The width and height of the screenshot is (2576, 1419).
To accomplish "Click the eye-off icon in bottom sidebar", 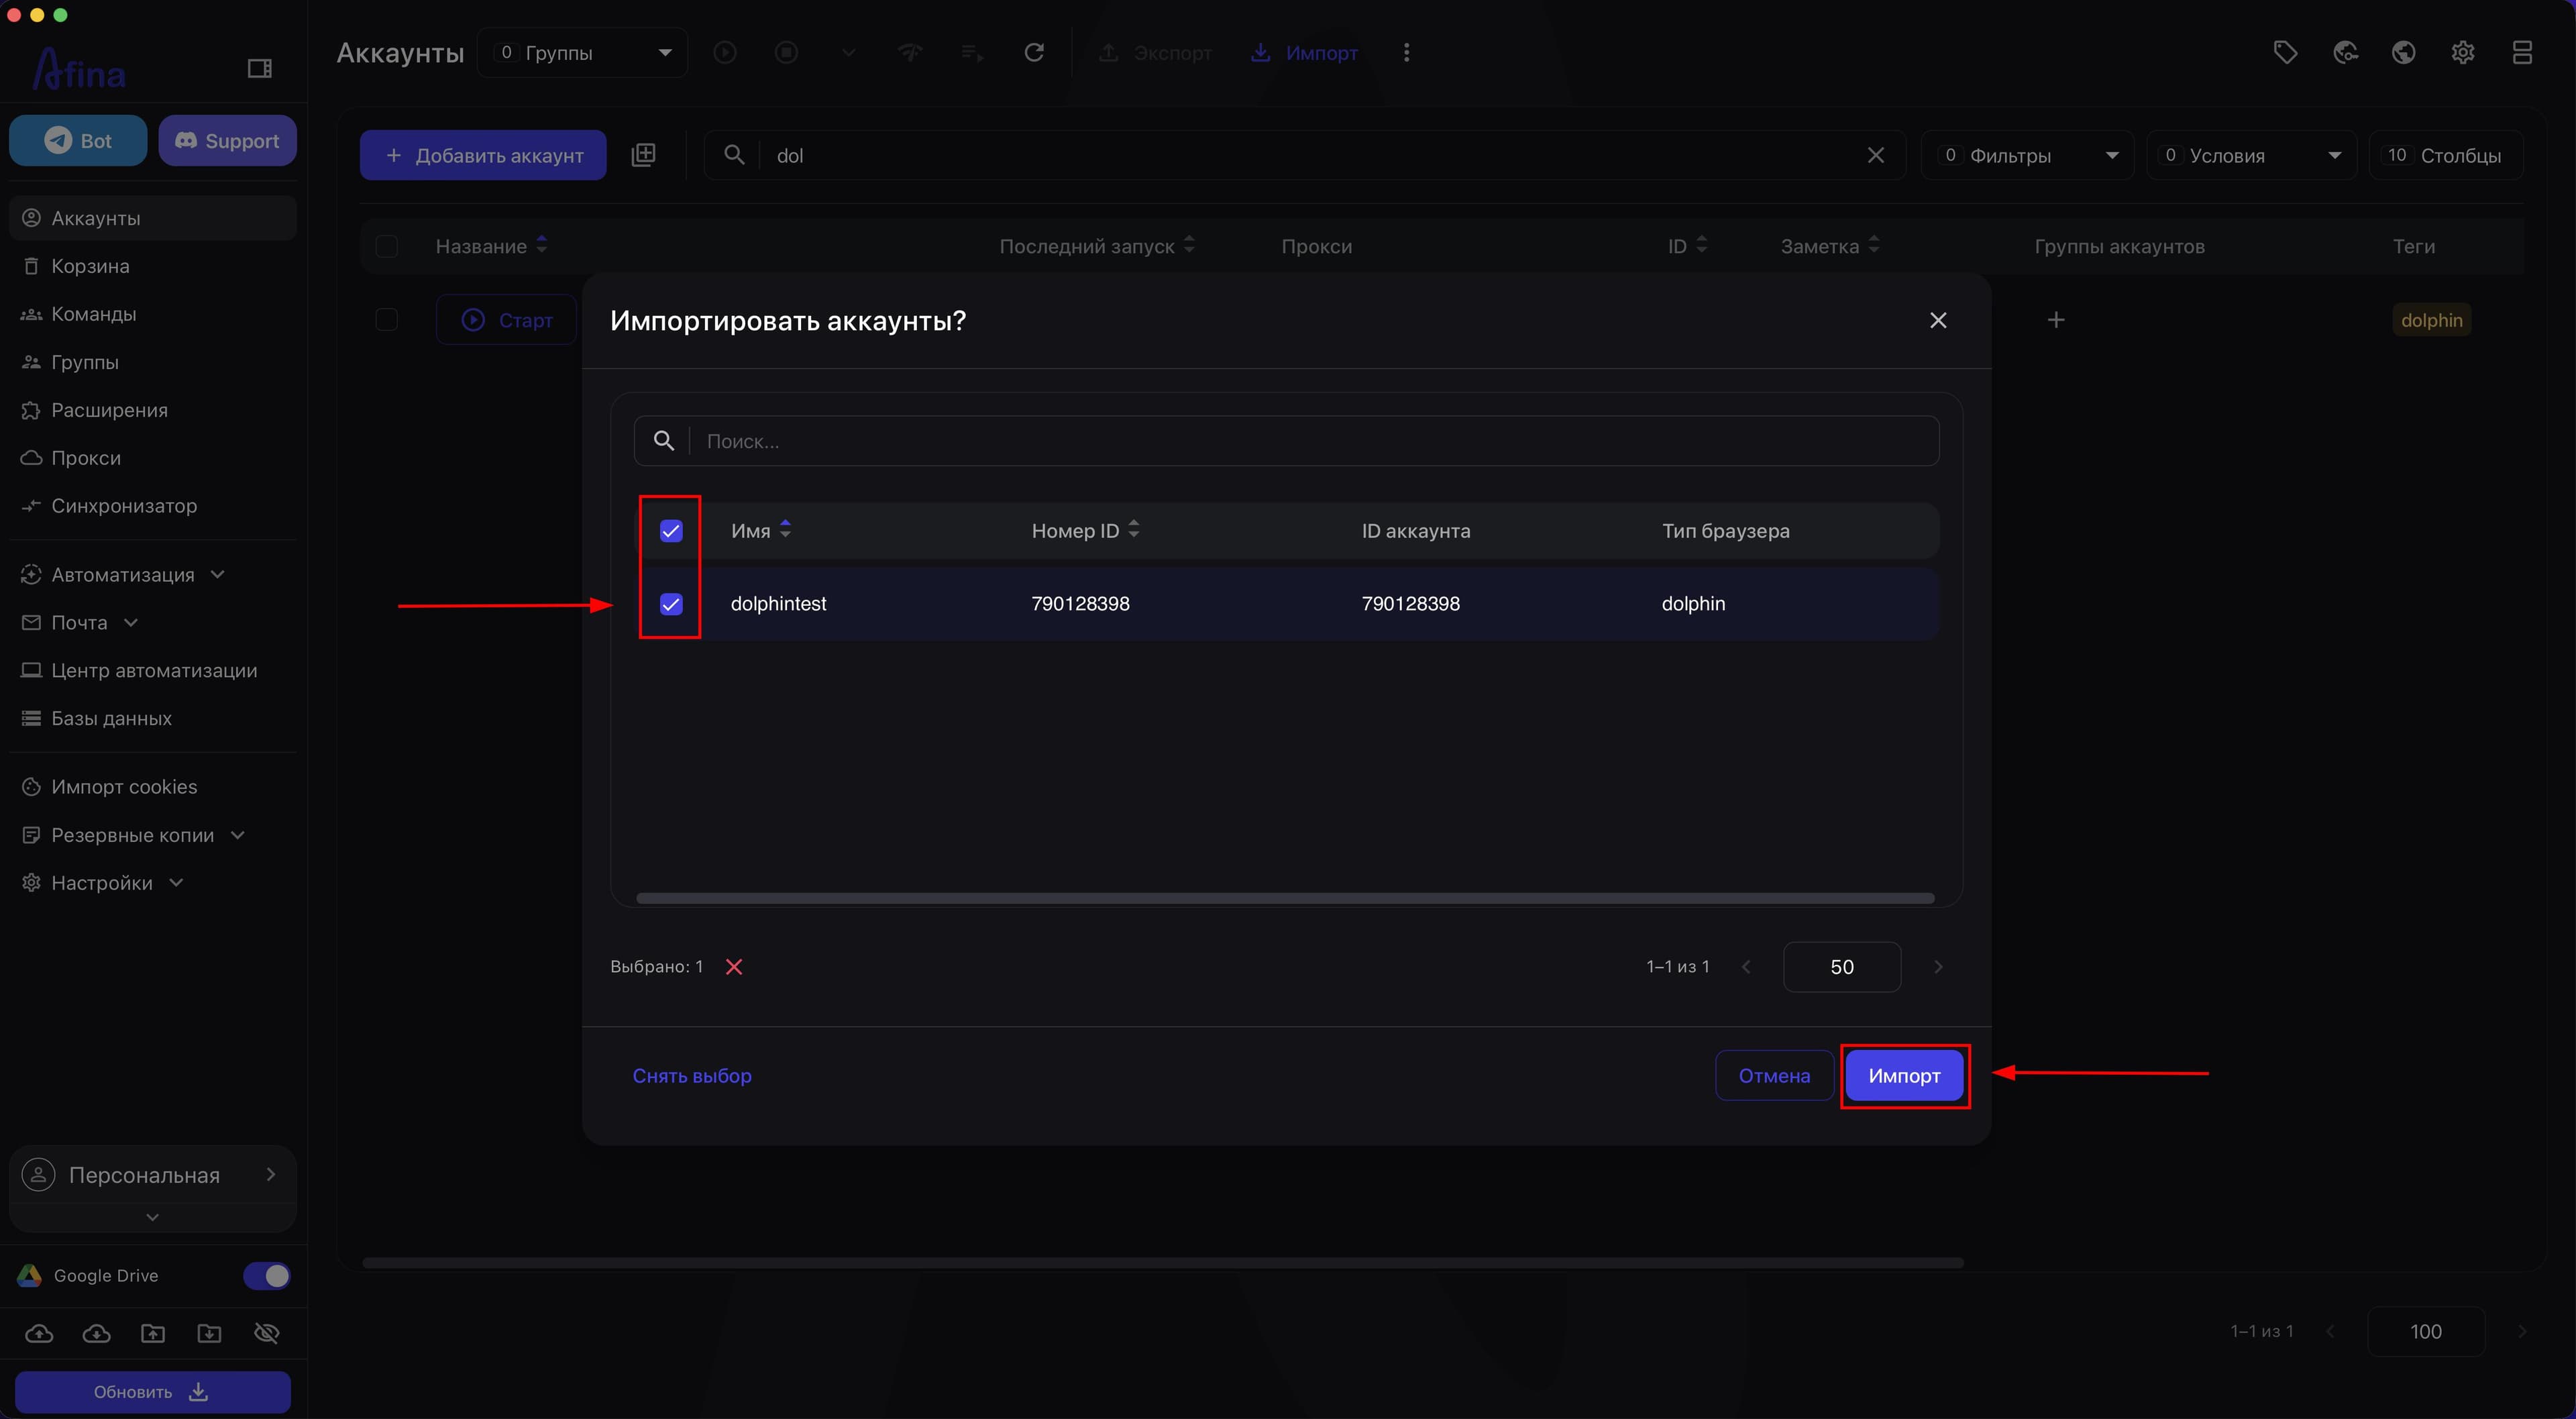I will click(x=267, y=1333).
